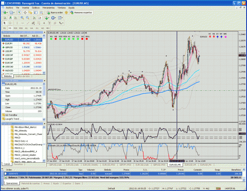Open the Gráficos menu
Image resolution: width=247 pixels, height=191 pixels.
point(36,8)
